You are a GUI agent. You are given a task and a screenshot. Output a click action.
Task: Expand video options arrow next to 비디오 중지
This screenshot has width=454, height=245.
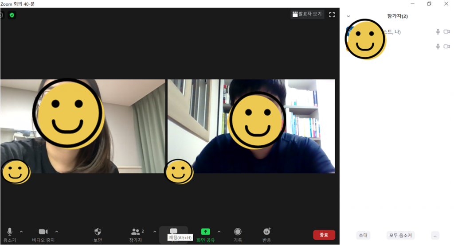(57, 232)
